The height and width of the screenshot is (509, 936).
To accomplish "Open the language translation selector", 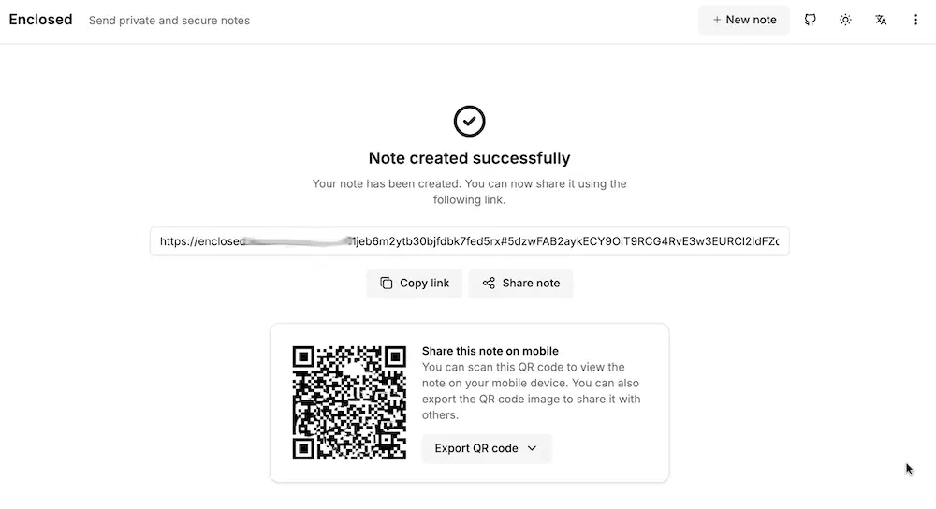I will coord(881,20).
